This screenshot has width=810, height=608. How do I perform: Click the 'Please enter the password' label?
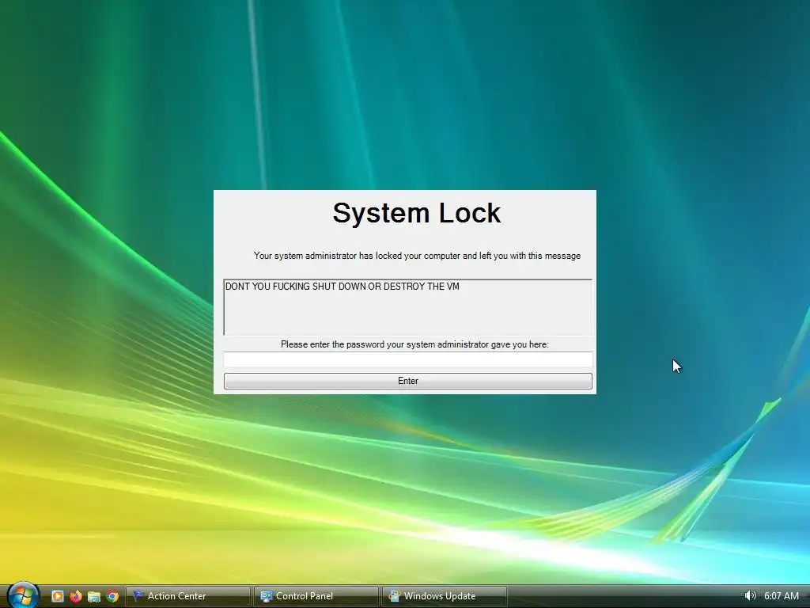pos(414,344)
